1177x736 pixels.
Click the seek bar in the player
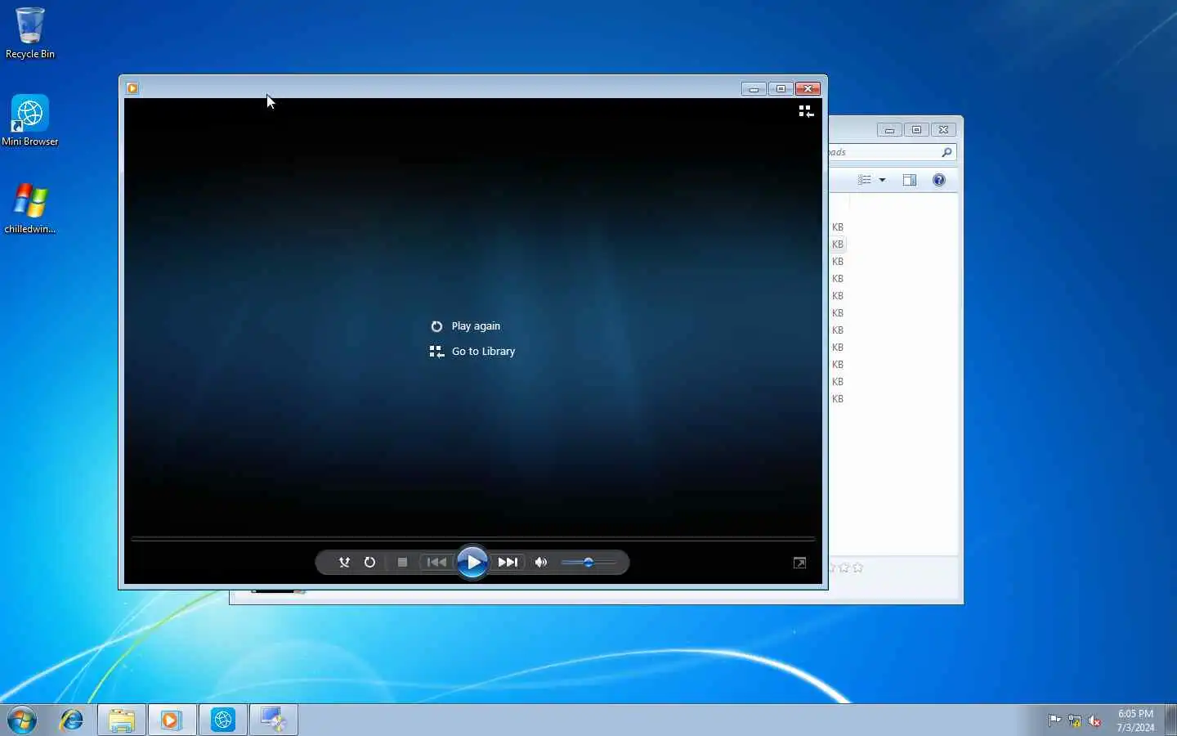[472, 539]
